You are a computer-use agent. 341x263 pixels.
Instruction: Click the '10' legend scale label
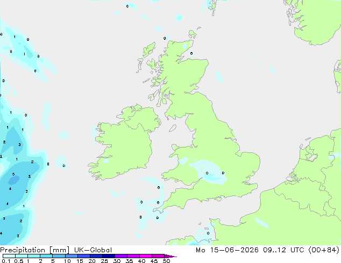pyautogui.click(x=67, y=261)
